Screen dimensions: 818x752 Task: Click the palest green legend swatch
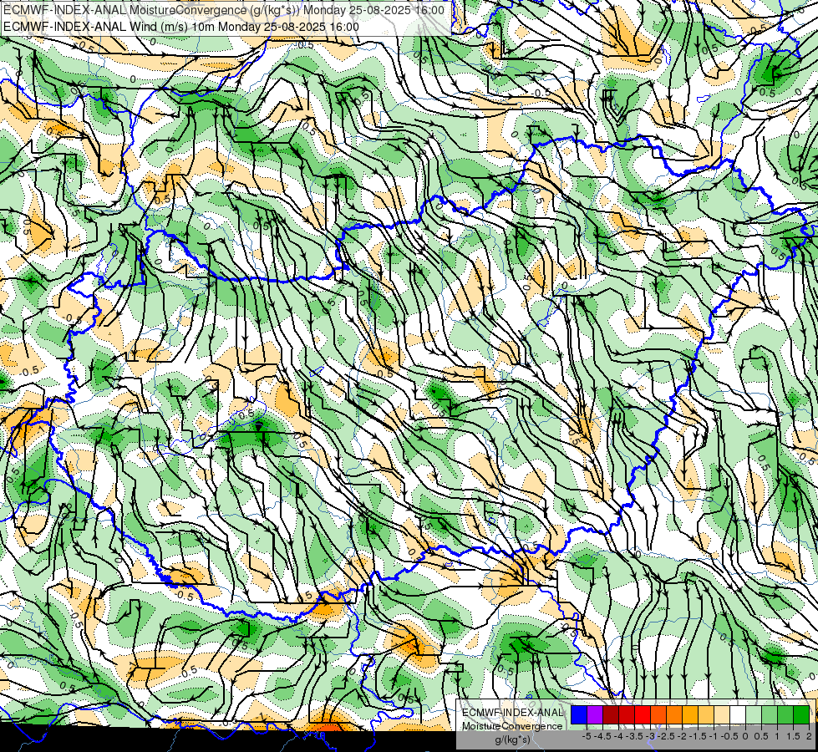click(754, 715)
